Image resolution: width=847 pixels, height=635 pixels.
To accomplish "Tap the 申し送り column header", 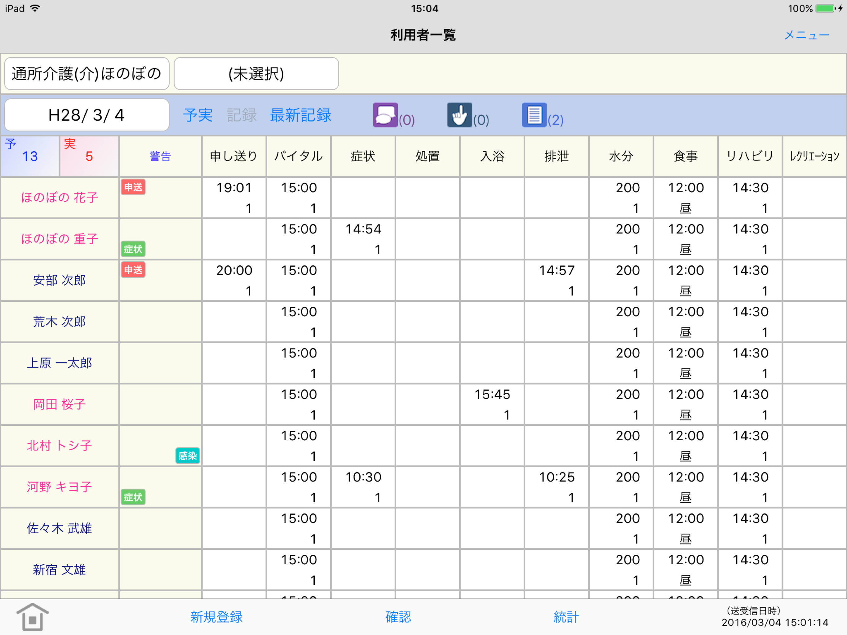I will [x=234, y=156].
